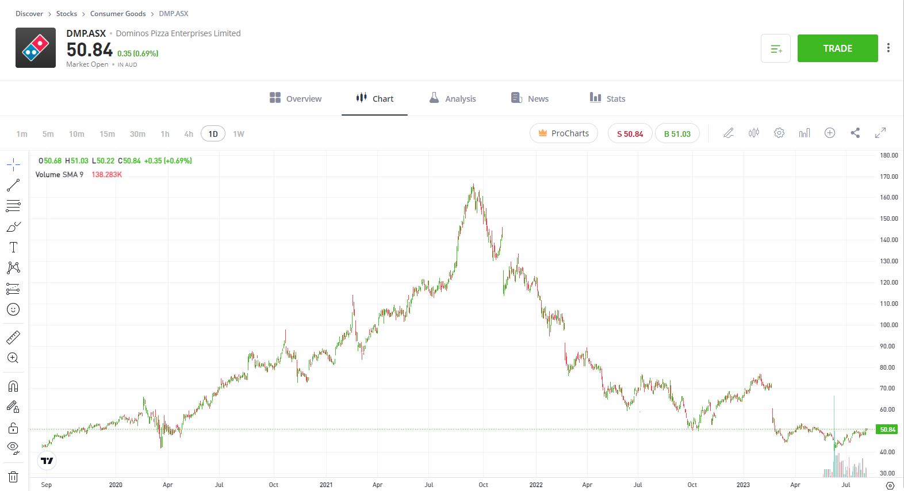904x491 pixels.
Task: Open ProCharts
Action: coord(564,133)
